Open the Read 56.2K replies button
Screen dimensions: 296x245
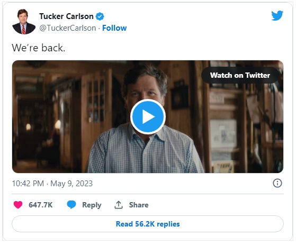[148, 224]
